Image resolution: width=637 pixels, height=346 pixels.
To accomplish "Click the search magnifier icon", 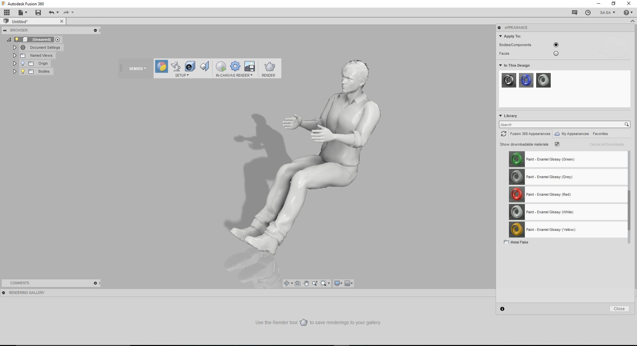I will click(626, 124).
